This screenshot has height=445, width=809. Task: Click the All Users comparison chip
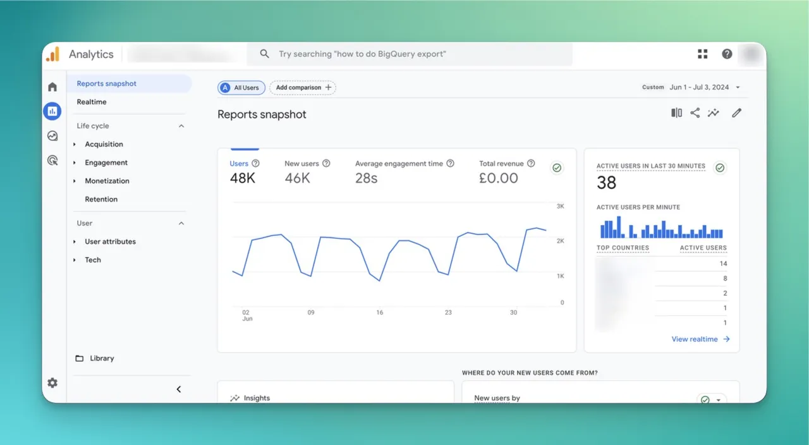click(241, 87)
